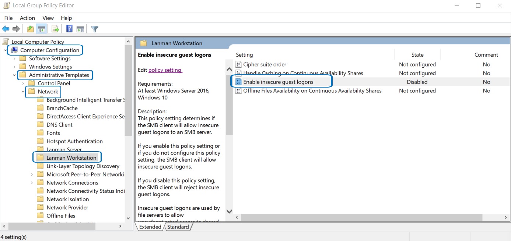Go up one level with folder icon
This screenshot has width=511, height=241.
(x=31, y=29)
